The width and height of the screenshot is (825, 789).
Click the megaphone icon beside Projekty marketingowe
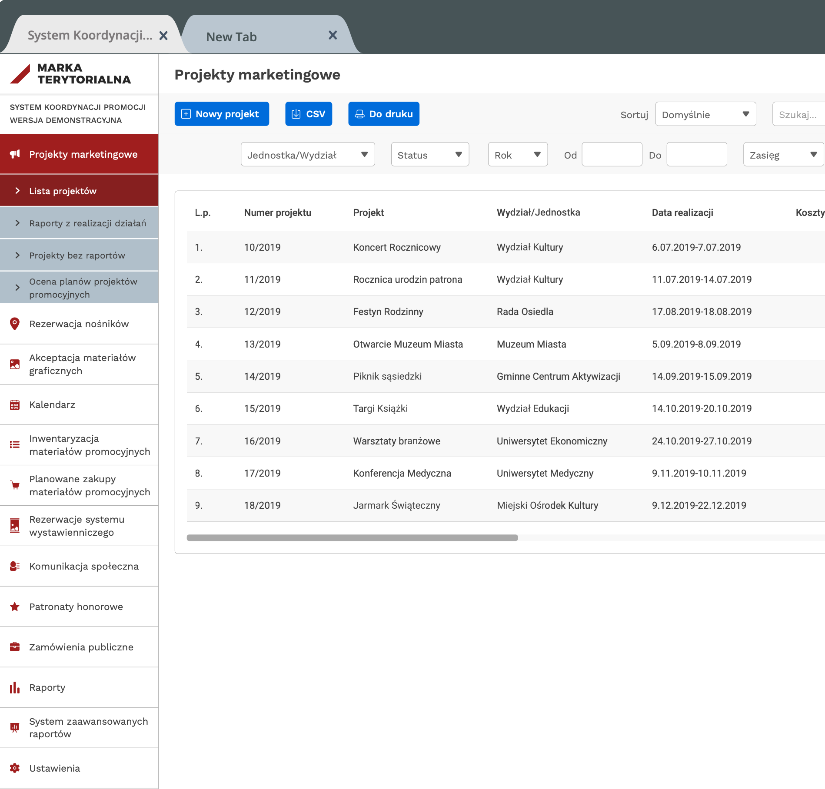tap(15, 154)
